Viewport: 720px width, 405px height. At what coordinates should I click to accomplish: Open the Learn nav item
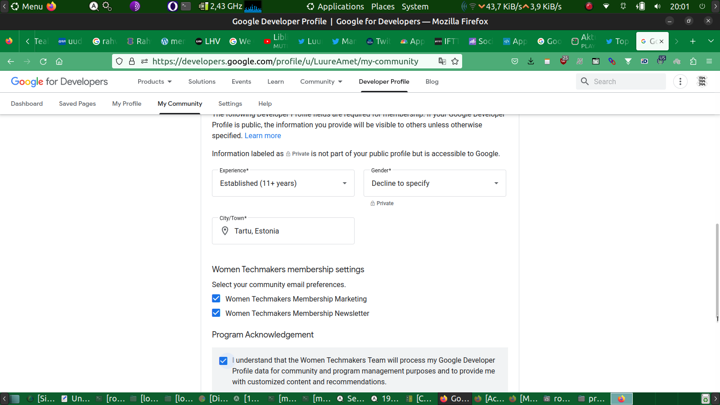click(275, 81)
